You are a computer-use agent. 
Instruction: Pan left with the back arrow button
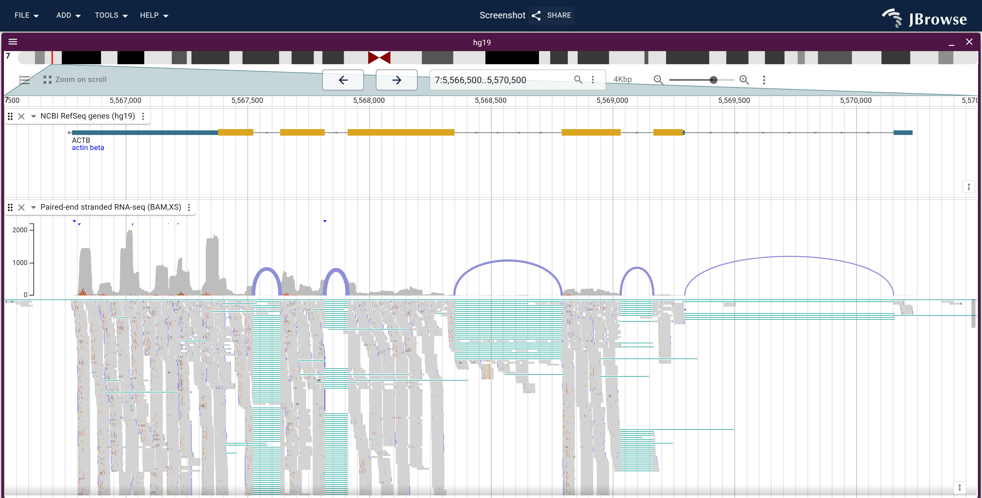(343, 80)
